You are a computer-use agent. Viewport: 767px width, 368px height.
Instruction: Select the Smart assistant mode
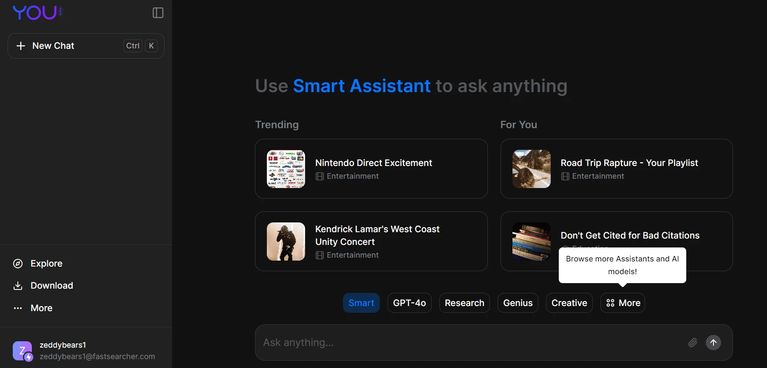(361, 303)
